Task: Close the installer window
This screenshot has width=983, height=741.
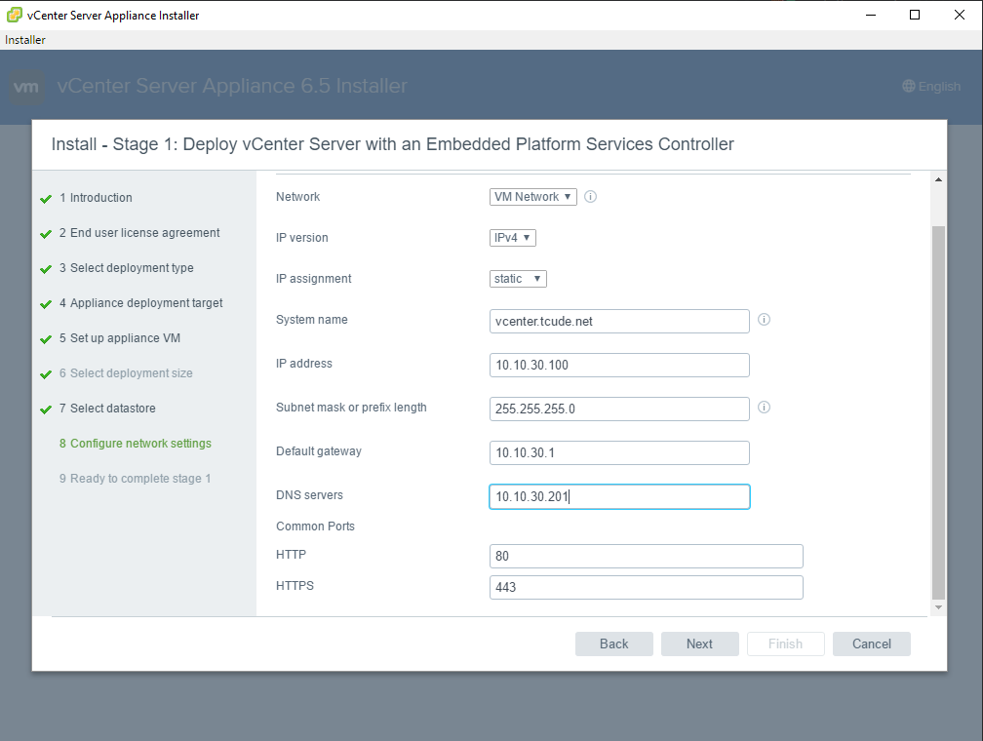Action: [x=960, y=15]
